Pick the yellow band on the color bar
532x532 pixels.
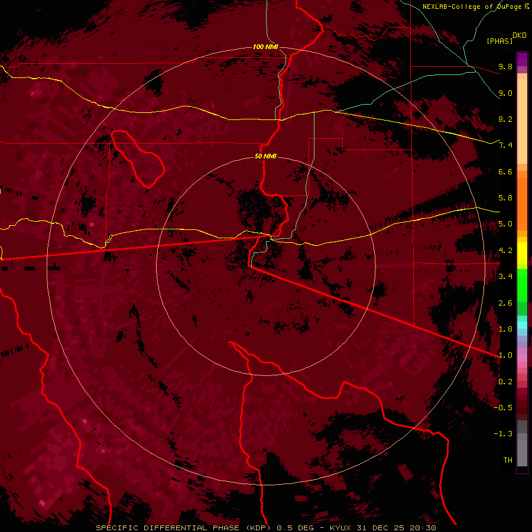pos(522,253)
